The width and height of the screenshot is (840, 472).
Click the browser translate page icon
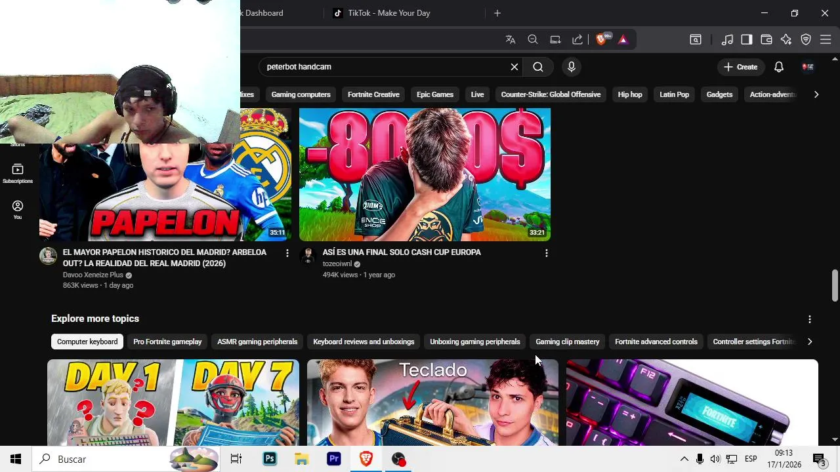point(511,40)
